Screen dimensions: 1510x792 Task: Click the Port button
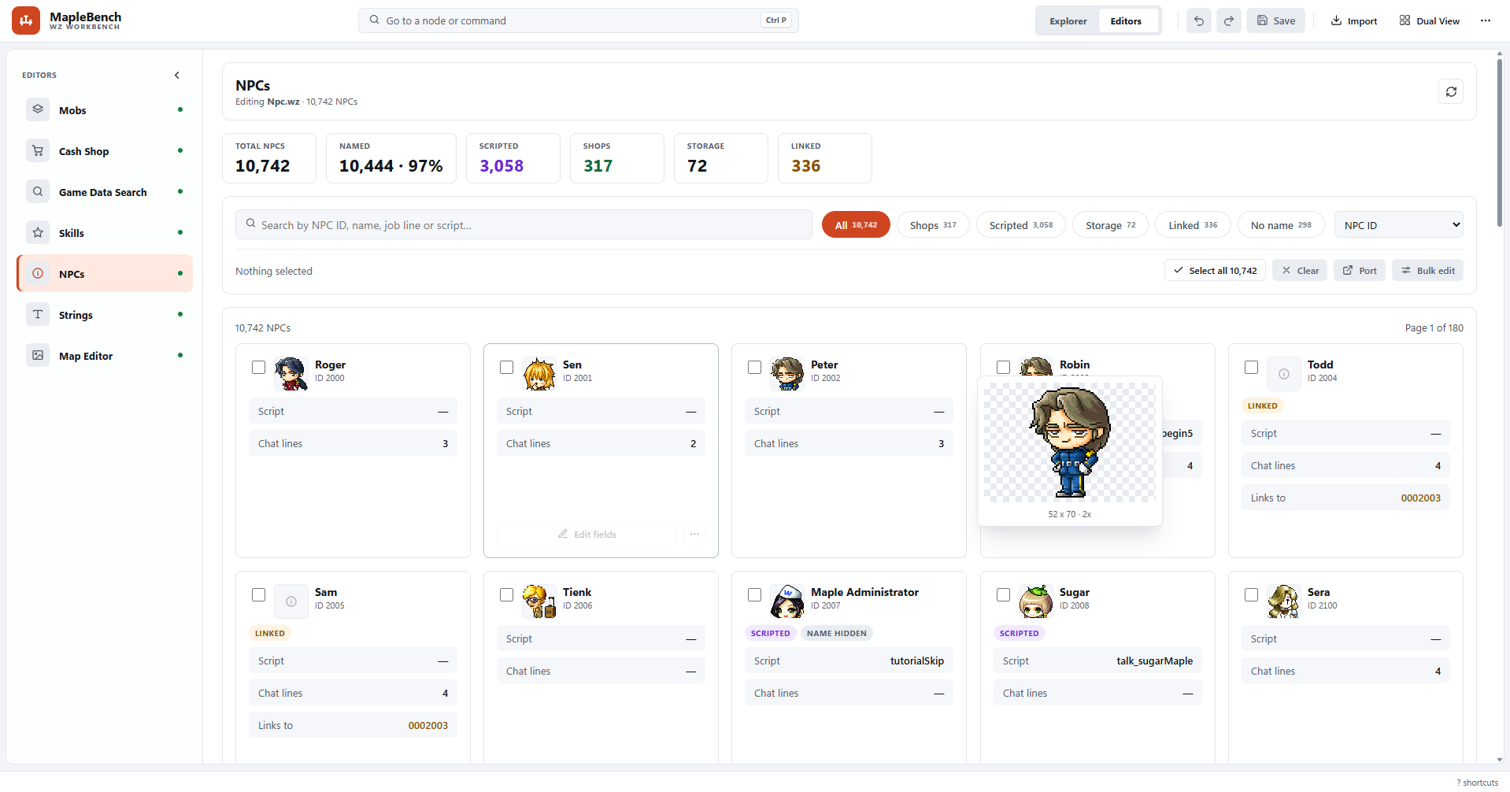coord(1360,270)
